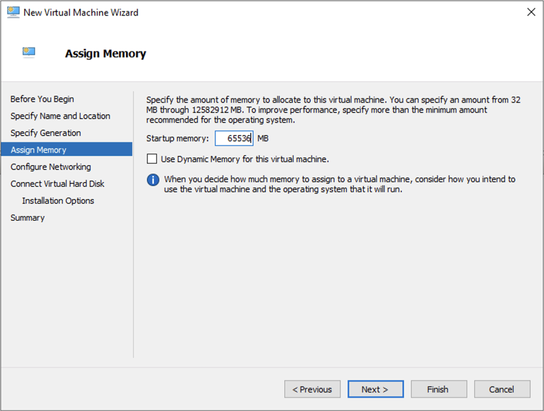Click the monitor icon beside Assign Memory heading

click(28, 52)
